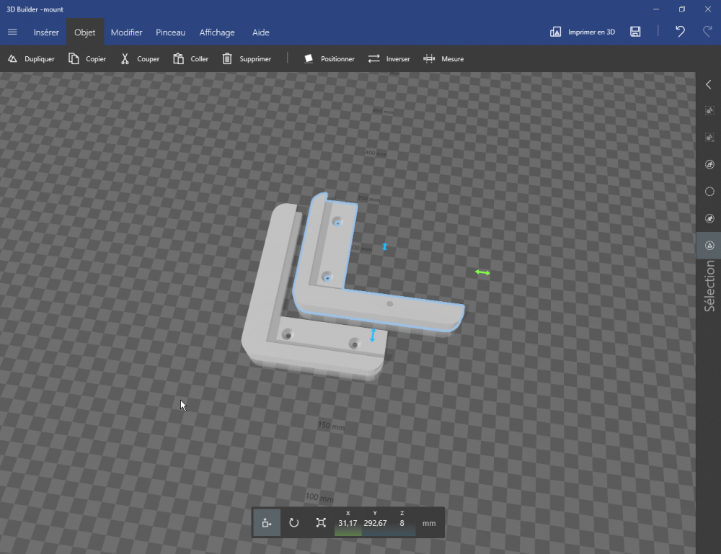Undo the last action
721x554 pixels.
coord(680,32)
